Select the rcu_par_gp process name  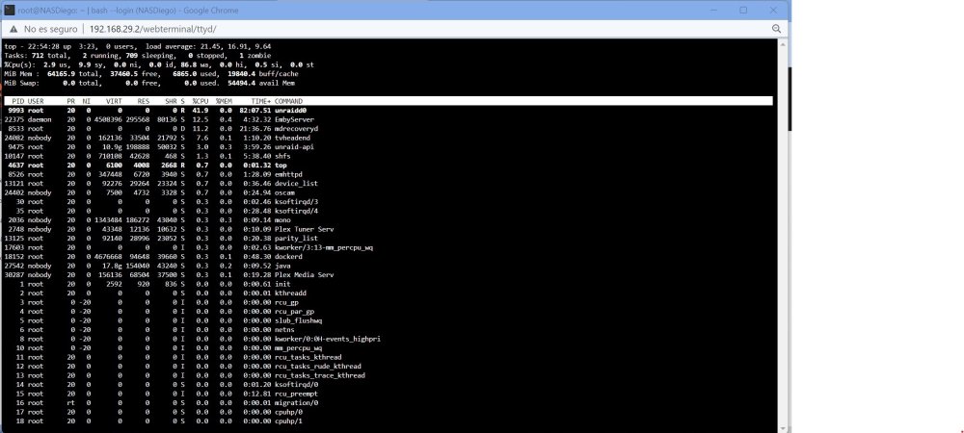pyautogui.click(x=294, y=312)
